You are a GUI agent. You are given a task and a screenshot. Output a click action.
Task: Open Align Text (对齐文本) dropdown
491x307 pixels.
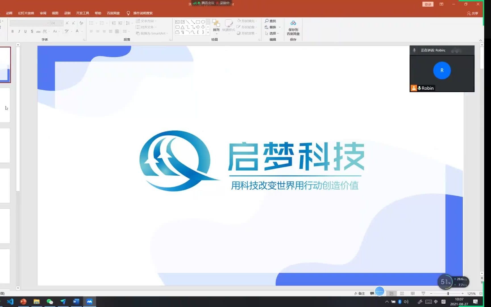click(x=146, y=27)
